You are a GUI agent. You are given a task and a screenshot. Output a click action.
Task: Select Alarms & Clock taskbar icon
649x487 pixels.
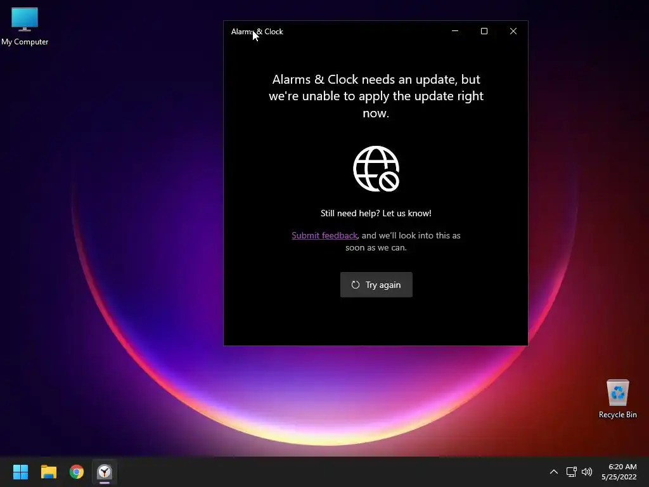coord(105,472)
